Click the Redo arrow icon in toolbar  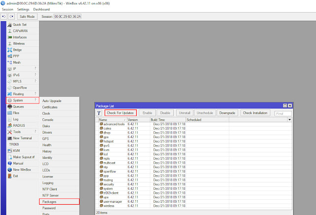(x=11, y=16)
